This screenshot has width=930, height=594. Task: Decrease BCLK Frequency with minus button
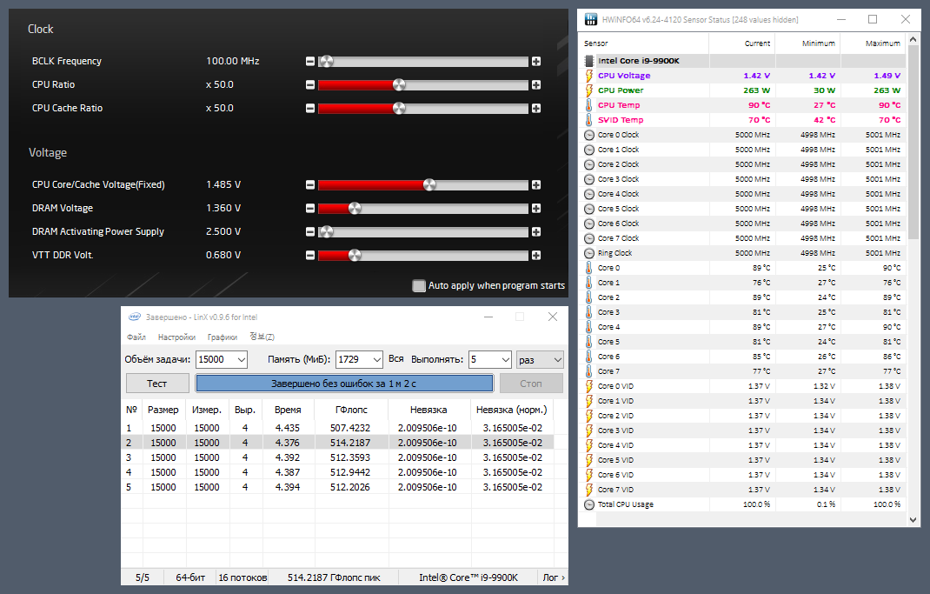(310, 61)
